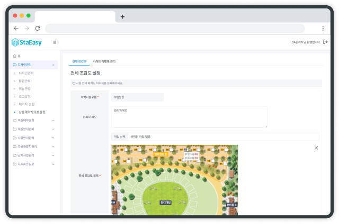Click the 관리자 메모 text area
The image size is (339, 224).
click(189, 117)
